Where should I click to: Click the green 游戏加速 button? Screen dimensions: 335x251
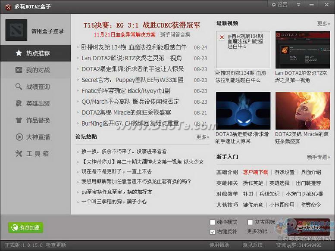click(25, 228)
